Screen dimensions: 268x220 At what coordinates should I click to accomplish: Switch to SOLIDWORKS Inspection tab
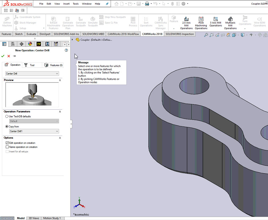[180, 34]
